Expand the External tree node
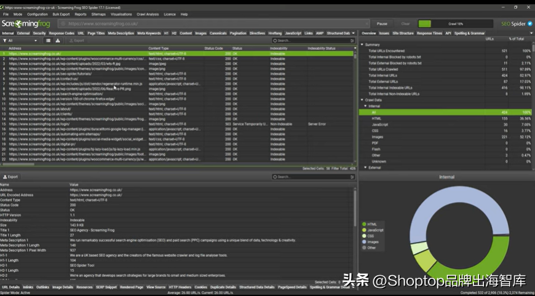 coord(365,168)
